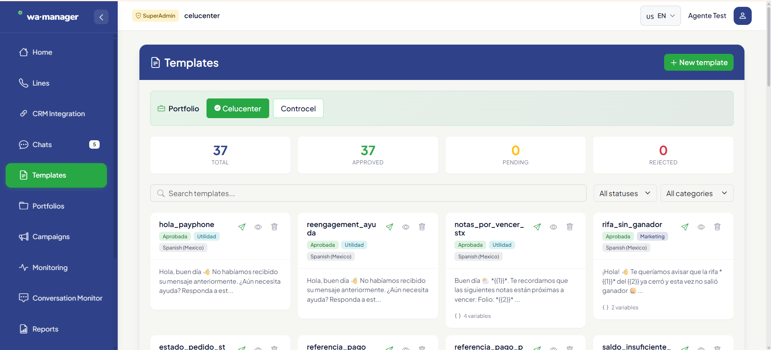
Task: Delete the reengagement_ayuda template
Action: [x=422, y=227]
